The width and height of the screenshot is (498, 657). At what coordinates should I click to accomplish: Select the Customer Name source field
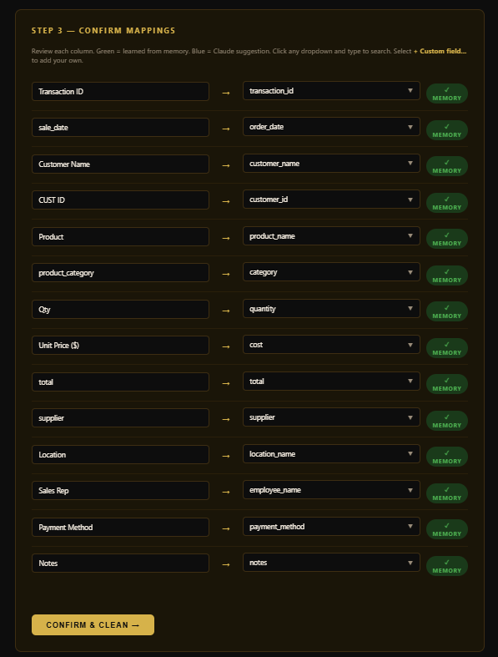tap(120, 164)
